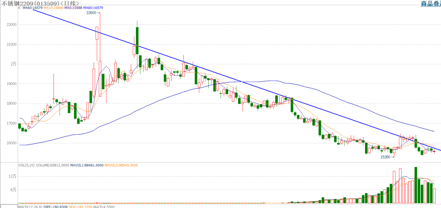Click the bright blue MA60:16579 label after MA5
The width and height of the screenshot is (441, 208).
[94, 8]
